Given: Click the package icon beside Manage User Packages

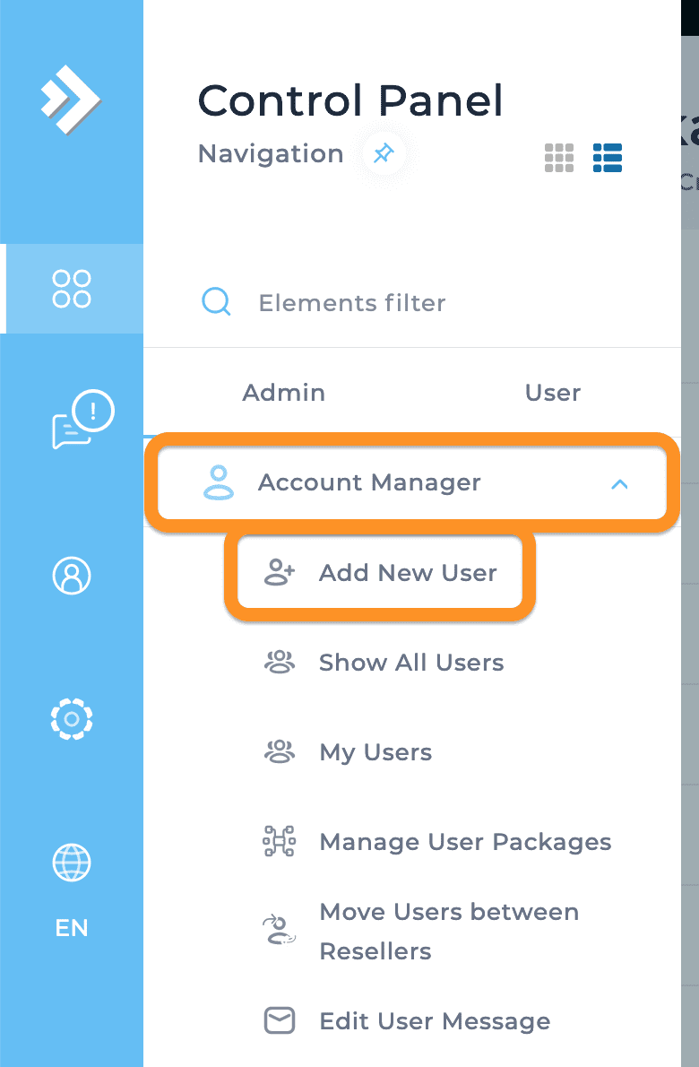Looking at the screenshot, I should (279, 841).
